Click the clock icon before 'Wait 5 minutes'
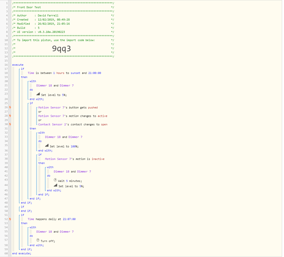 coord(55,180)
